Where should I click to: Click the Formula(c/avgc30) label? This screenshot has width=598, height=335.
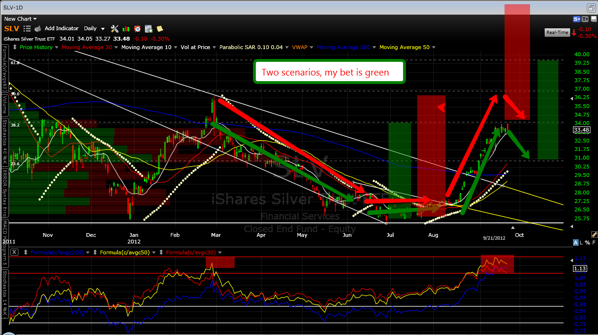click(191, 252)
